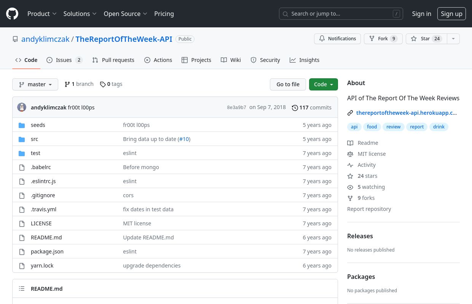
Task: Select the Code tab
Action: point(26,60)
